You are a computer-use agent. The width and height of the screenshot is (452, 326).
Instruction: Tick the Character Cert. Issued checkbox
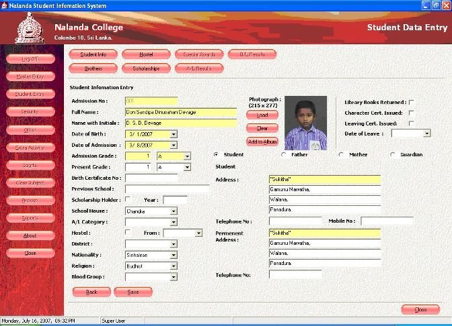coord(412,113)
